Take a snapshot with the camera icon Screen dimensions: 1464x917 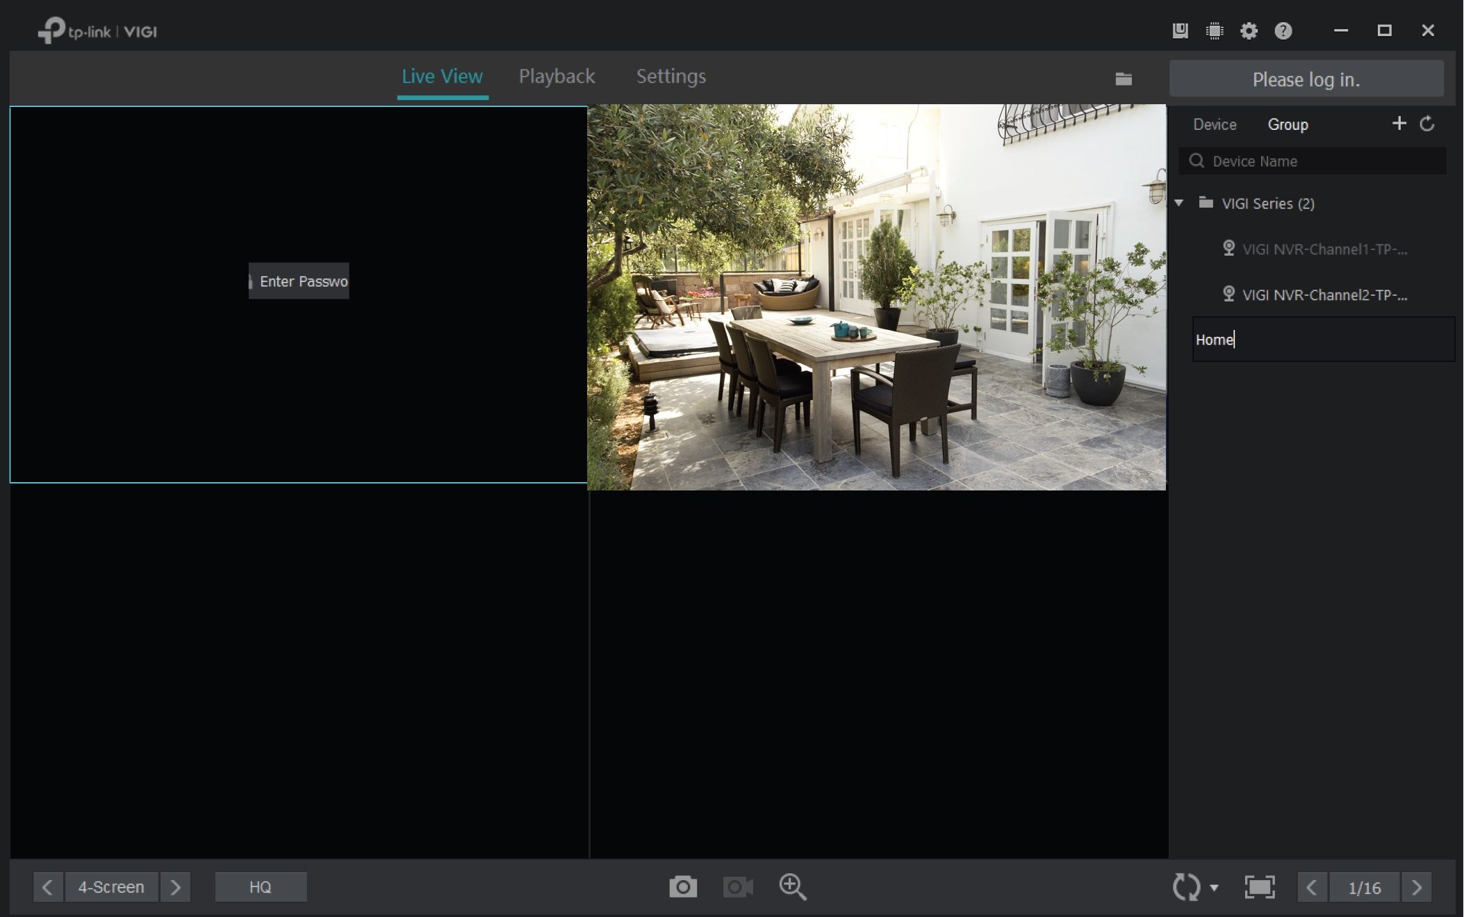click(x=682, y=887)
